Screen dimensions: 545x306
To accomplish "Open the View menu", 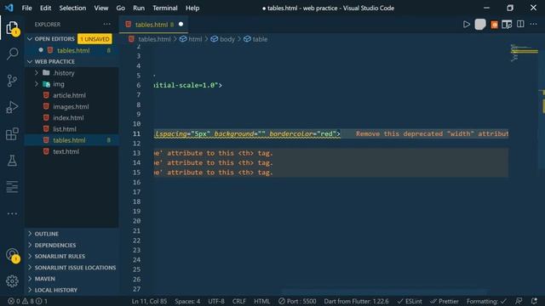I will 100,8.
